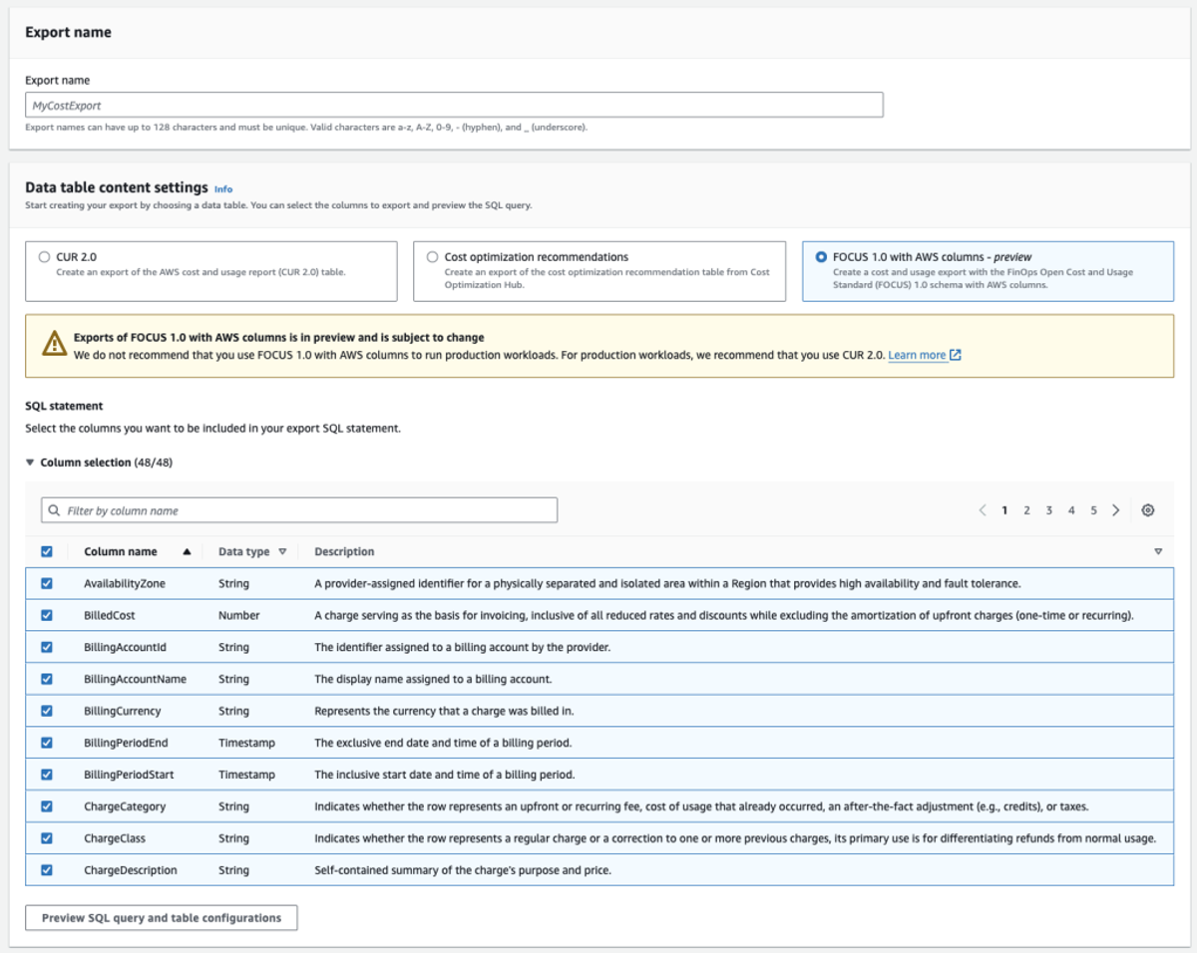Click the ChargeDescription description text
The width and height of the screenshot is (1197, 953).
click(463, 870)
